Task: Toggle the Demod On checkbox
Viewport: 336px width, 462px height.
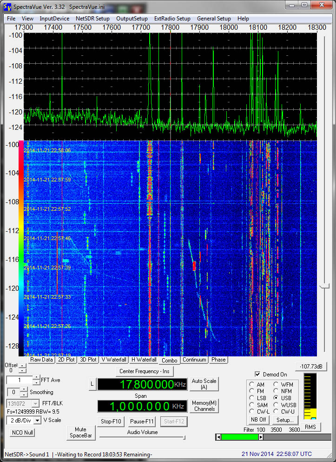Action: pos(257,374)
